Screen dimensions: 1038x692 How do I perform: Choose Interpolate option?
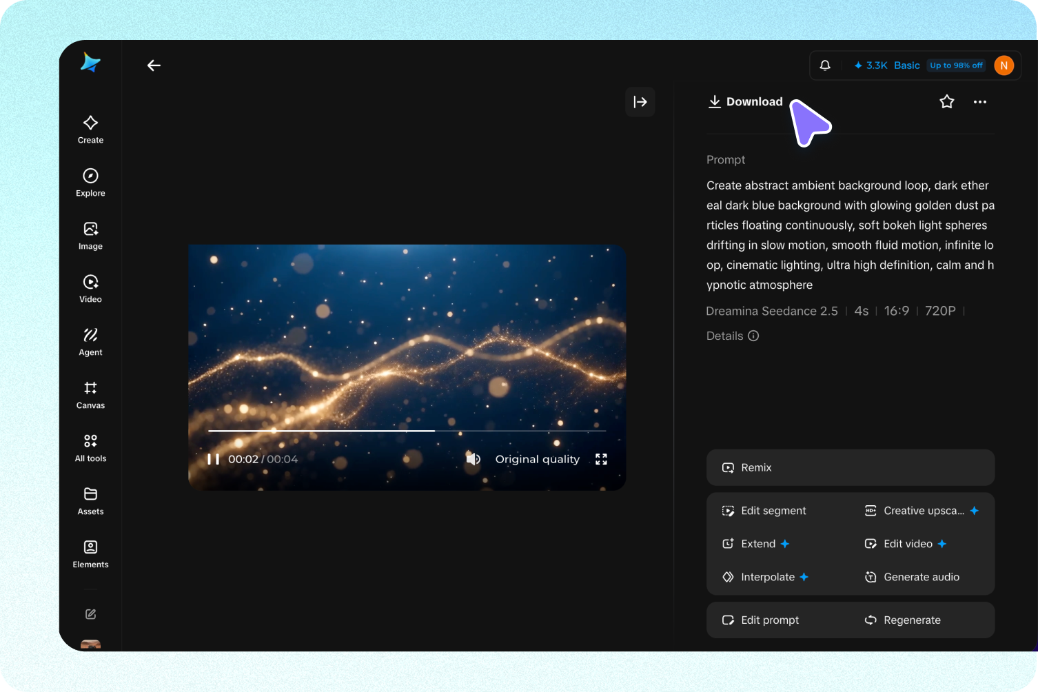765,577
